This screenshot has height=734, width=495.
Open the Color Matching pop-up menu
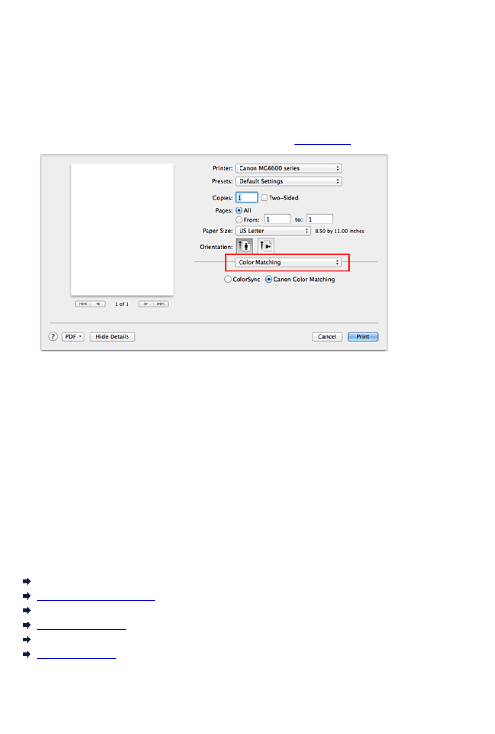tap(288, 262)
